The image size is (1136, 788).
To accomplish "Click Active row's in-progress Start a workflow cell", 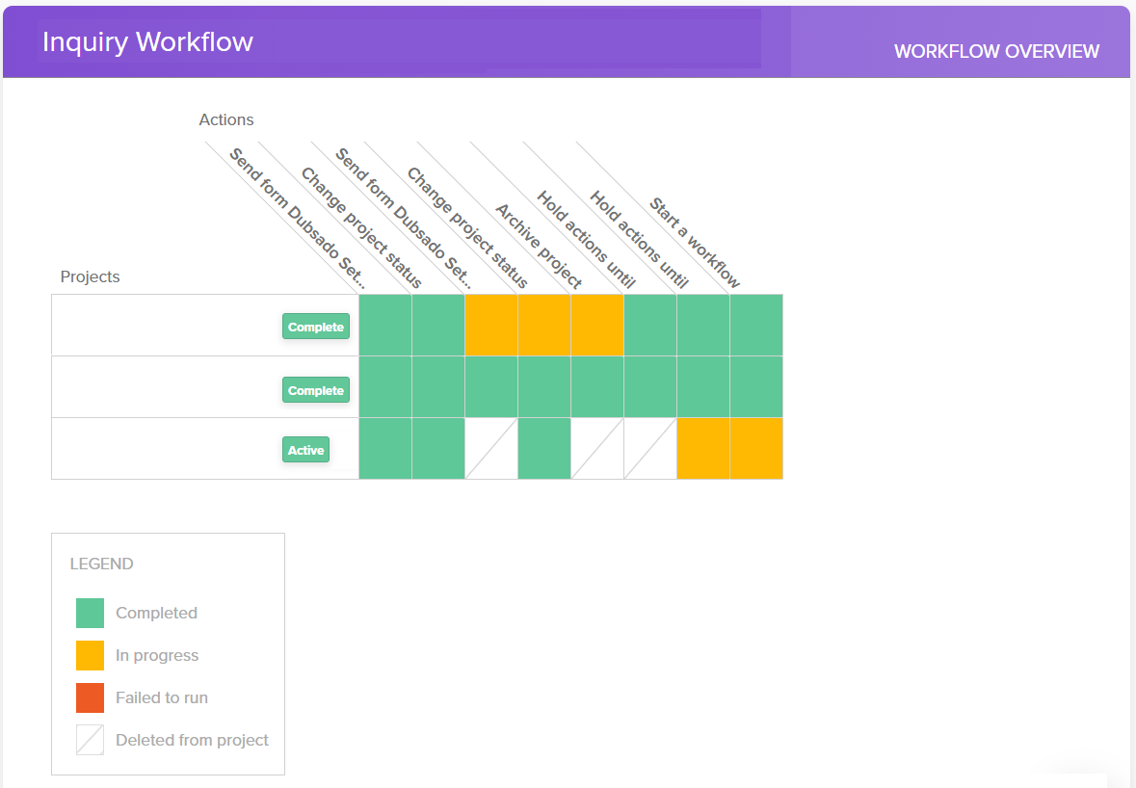I will (x=756, y=448).
